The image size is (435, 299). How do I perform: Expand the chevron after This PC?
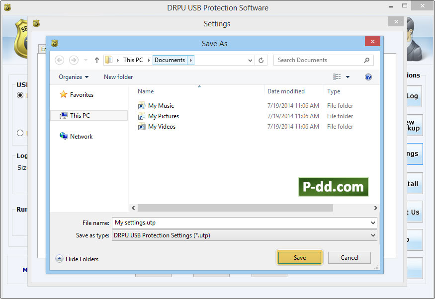pyautogui.click(x=149, y=60)
